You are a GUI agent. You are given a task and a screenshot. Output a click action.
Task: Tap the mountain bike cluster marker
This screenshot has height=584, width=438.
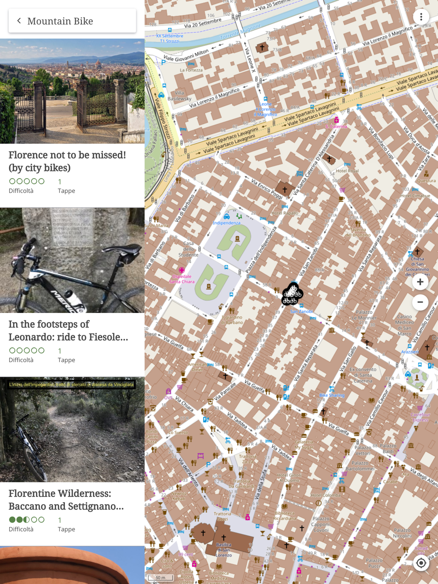click(x=292, y=294)
